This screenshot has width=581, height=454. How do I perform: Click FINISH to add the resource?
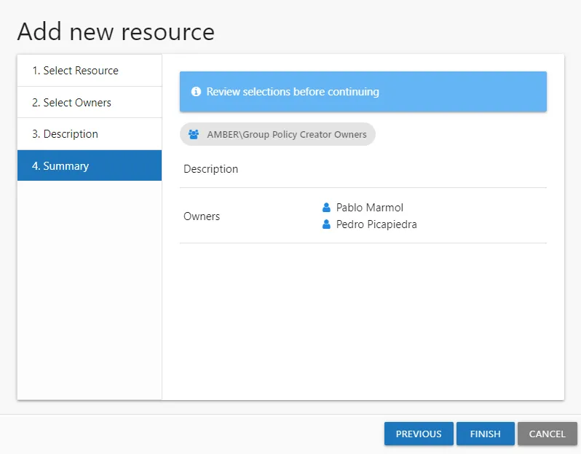(486, 434)
